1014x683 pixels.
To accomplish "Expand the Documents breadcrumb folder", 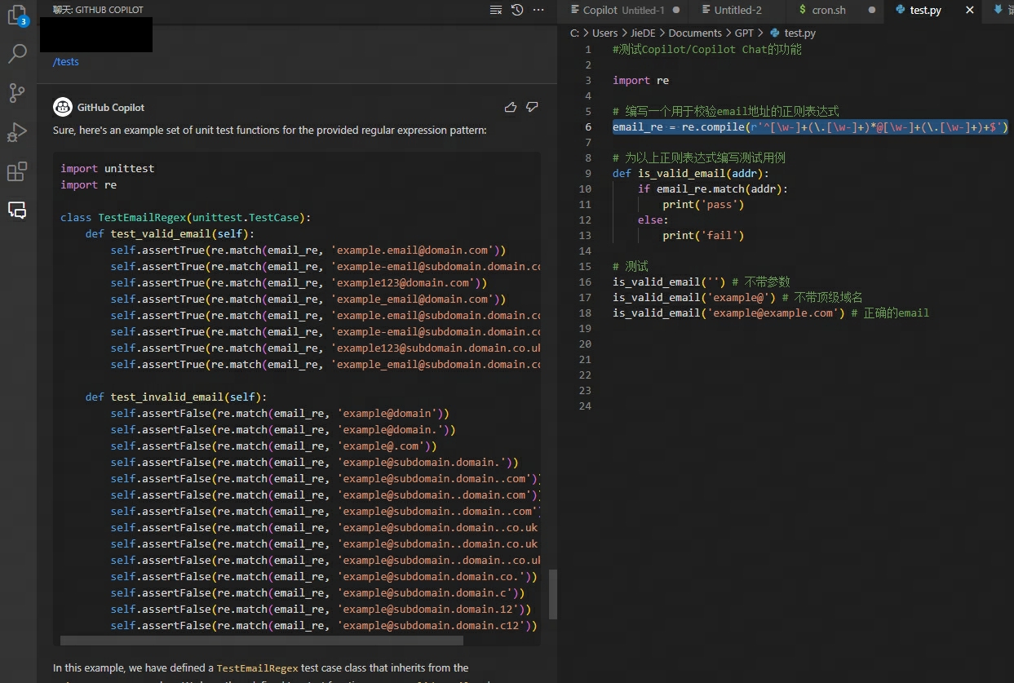I will point(694,33).
